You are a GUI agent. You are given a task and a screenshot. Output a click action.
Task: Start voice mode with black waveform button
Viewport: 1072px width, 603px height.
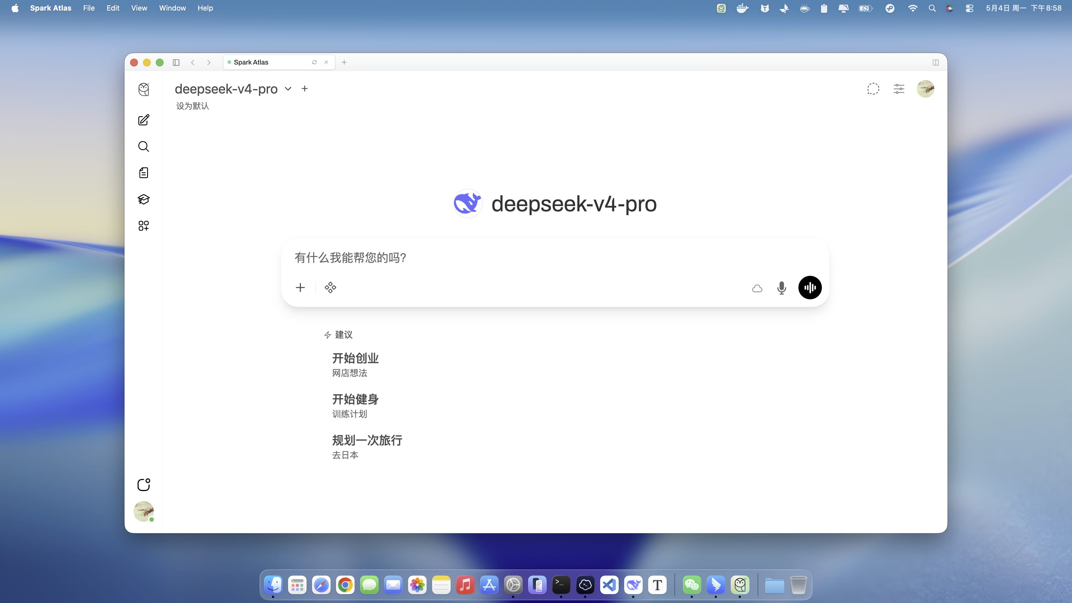pos(810,288)
